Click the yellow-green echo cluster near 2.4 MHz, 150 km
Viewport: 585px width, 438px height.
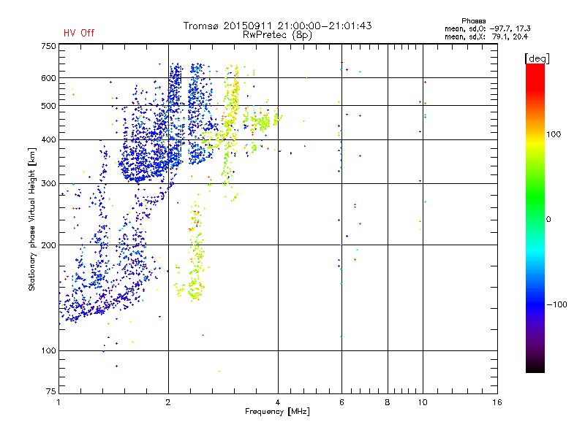click(x=195, y=288)
